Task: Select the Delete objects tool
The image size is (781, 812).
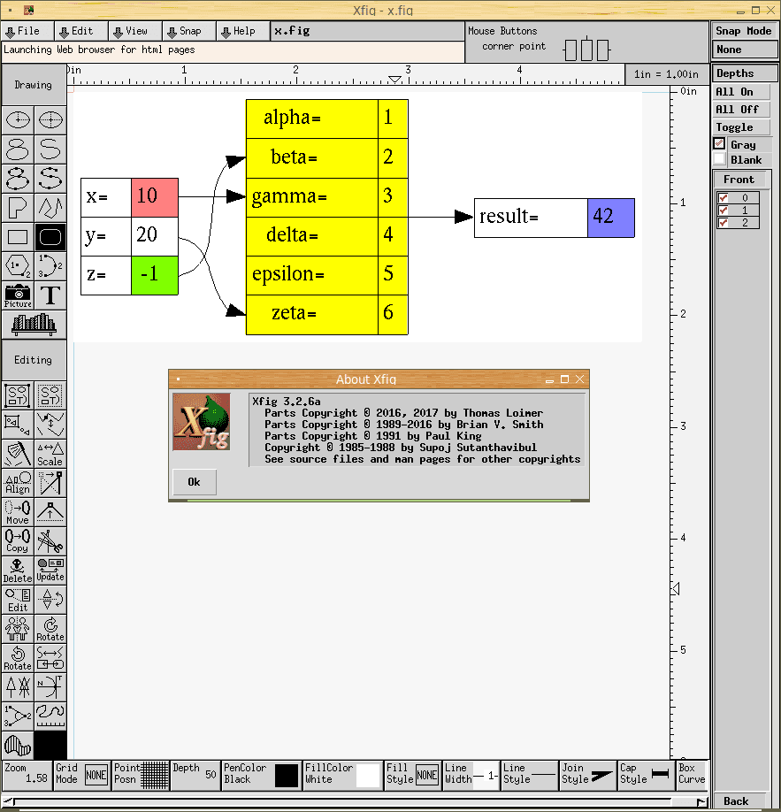Action: [x=18, y=571]
